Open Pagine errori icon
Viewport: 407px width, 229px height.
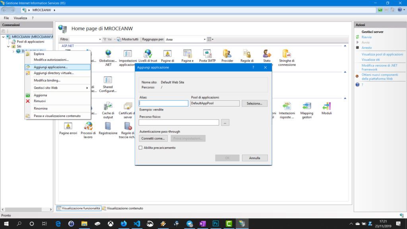68,128
